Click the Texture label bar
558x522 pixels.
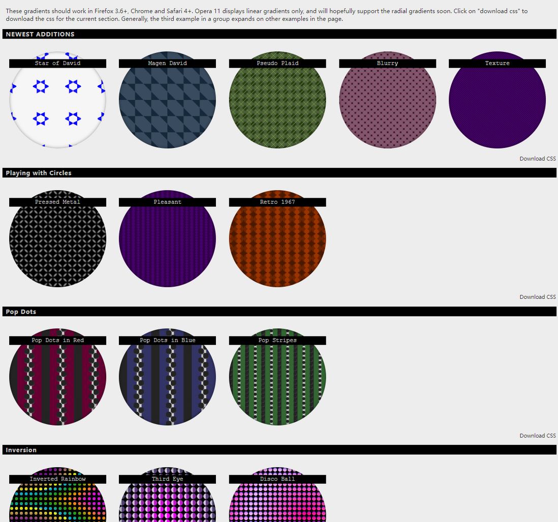click(497, 64)
